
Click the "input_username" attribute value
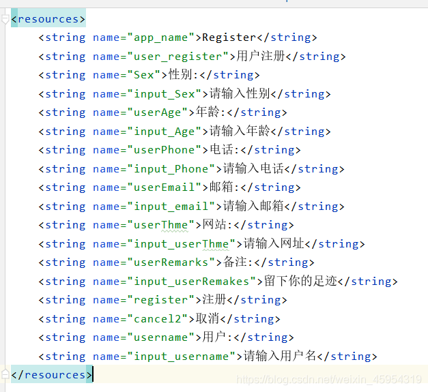[182, 357]
